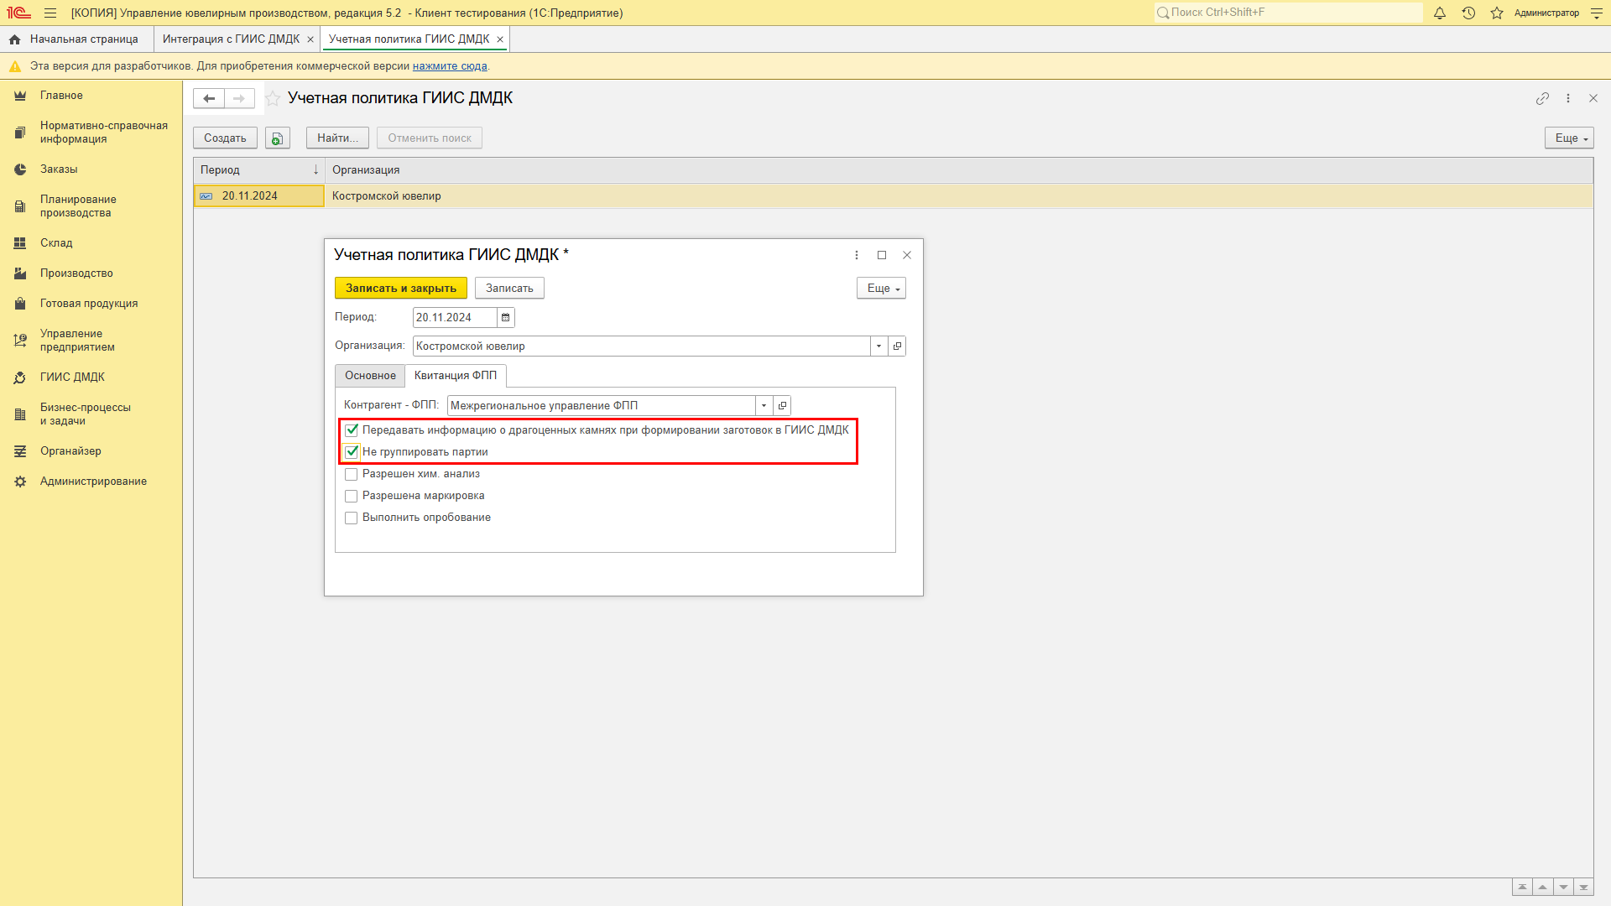Image resolution: width=1611 pixels, height=906 pixels.
Task: Go forward with the right arrow button
Action: pyautogui.click(x=239, y=98)
